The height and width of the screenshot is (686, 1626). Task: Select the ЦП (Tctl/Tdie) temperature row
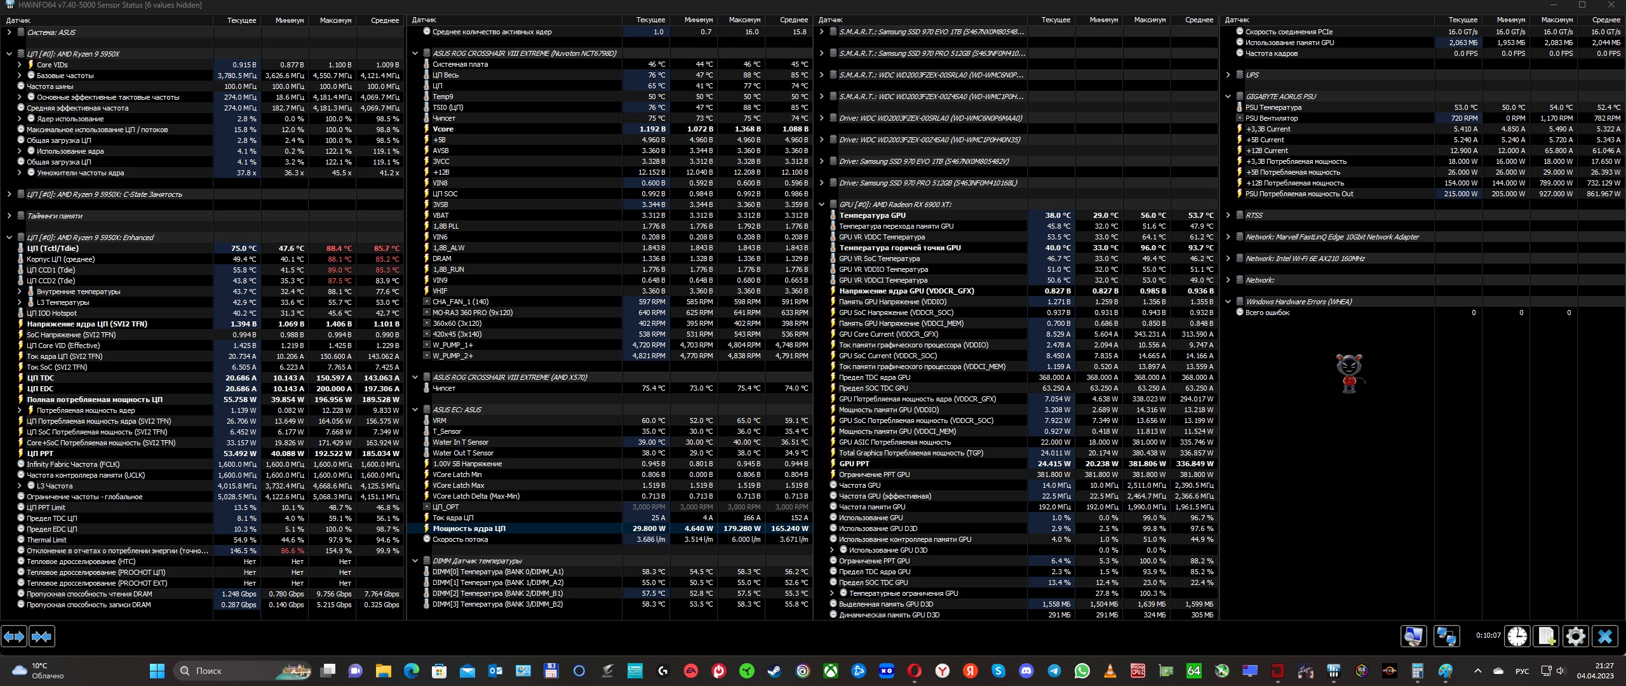[x=53, y=248]
